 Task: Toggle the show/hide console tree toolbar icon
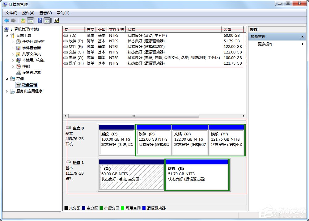[x=31, y=20]
